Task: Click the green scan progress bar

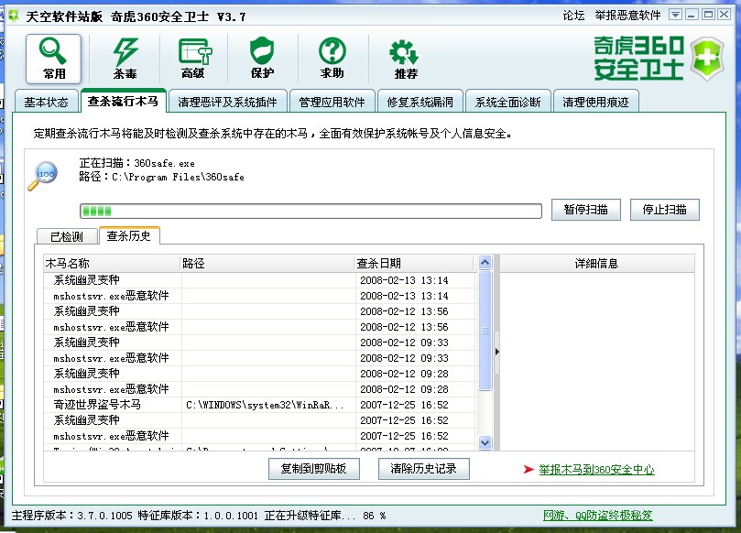Action: pyautogui.click(x=311, y=211)
